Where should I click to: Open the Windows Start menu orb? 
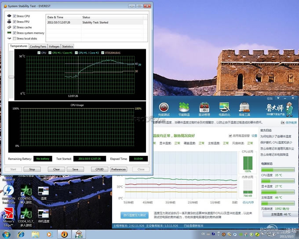click(x=6, y=234)
